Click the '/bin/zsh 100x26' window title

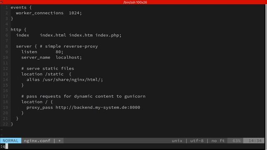coord(135,2)
